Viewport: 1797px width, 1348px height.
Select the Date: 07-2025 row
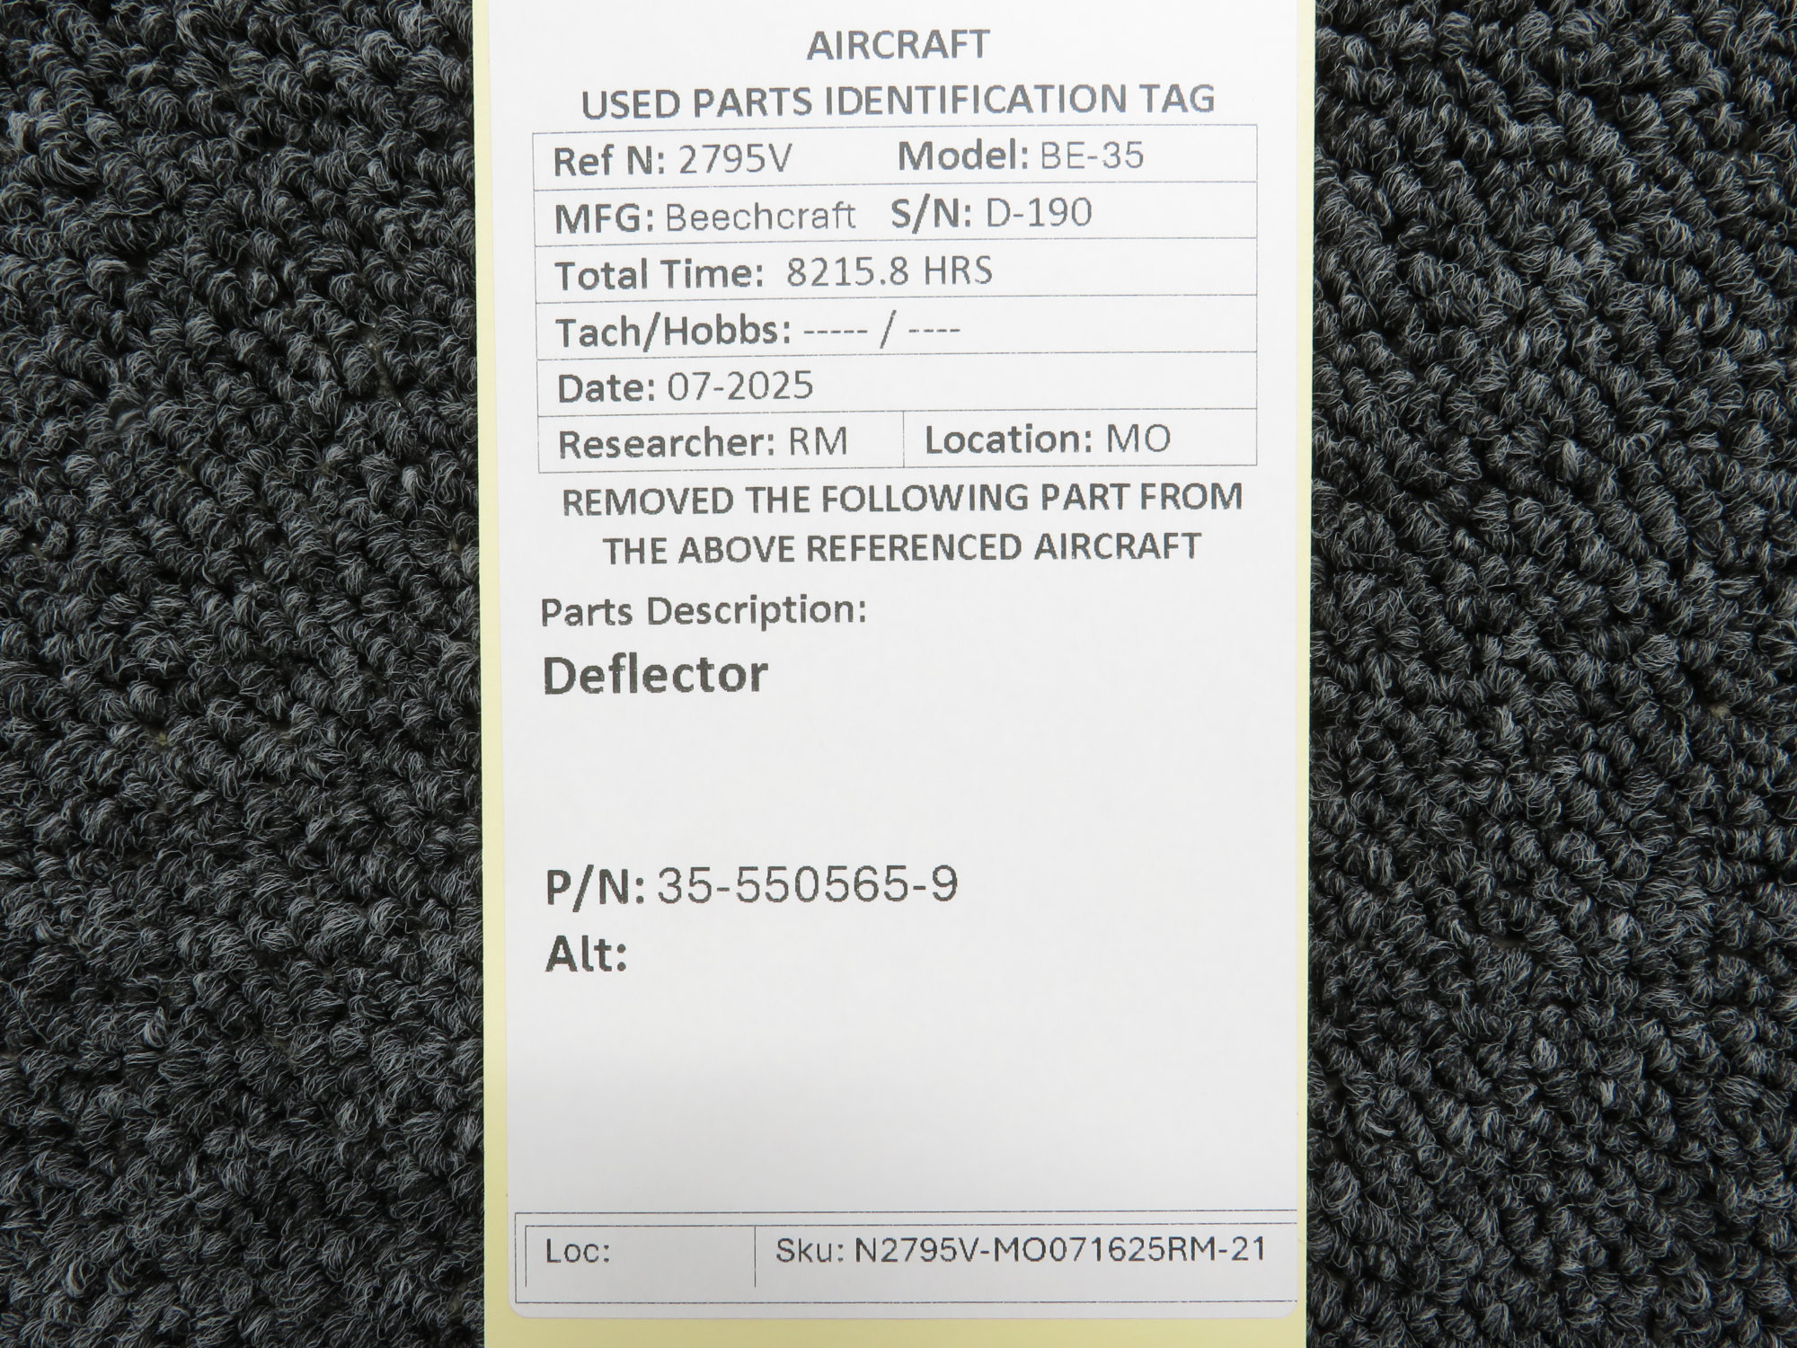click(x=685, y=386)
